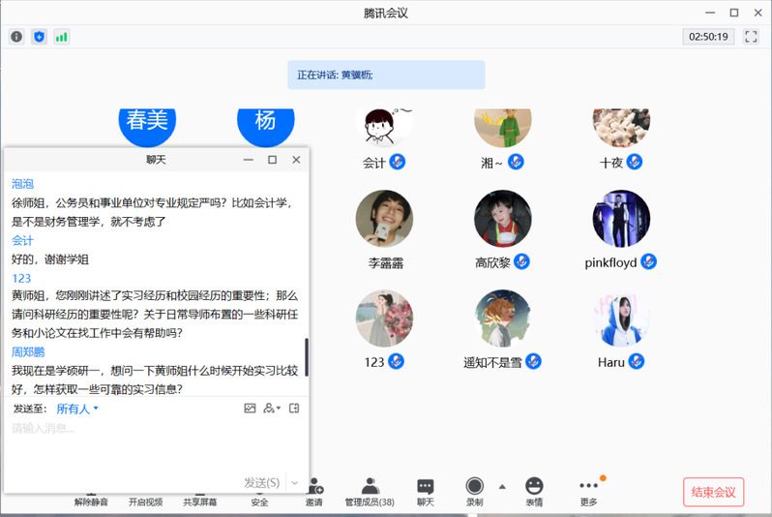Toggle microphone icon next to Haru

pos(637,361)
